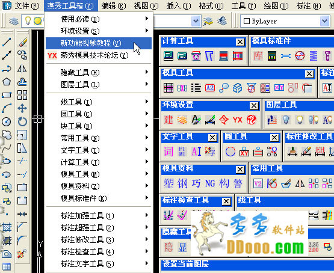Select the Polygon draw tool
This screenshot has height=273, width=334.
[7, 82]
